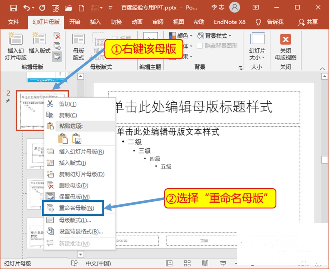Click the user account avatar
The image size is (329, 269).
[x=235, y=7]
